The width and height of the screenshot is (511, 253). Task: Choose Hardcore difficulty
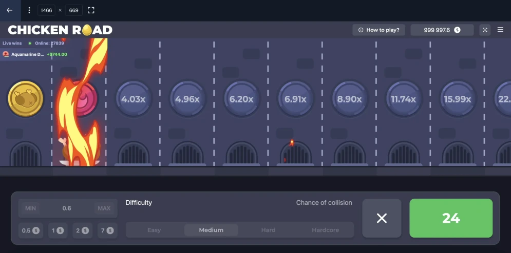pyautogui.click(x=325, y=230)
